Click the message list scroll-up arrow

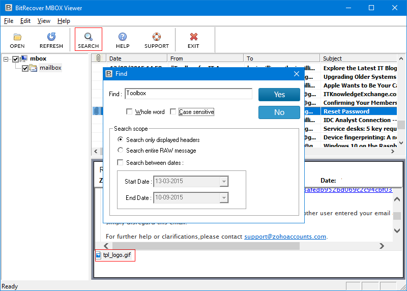point(401,59)
